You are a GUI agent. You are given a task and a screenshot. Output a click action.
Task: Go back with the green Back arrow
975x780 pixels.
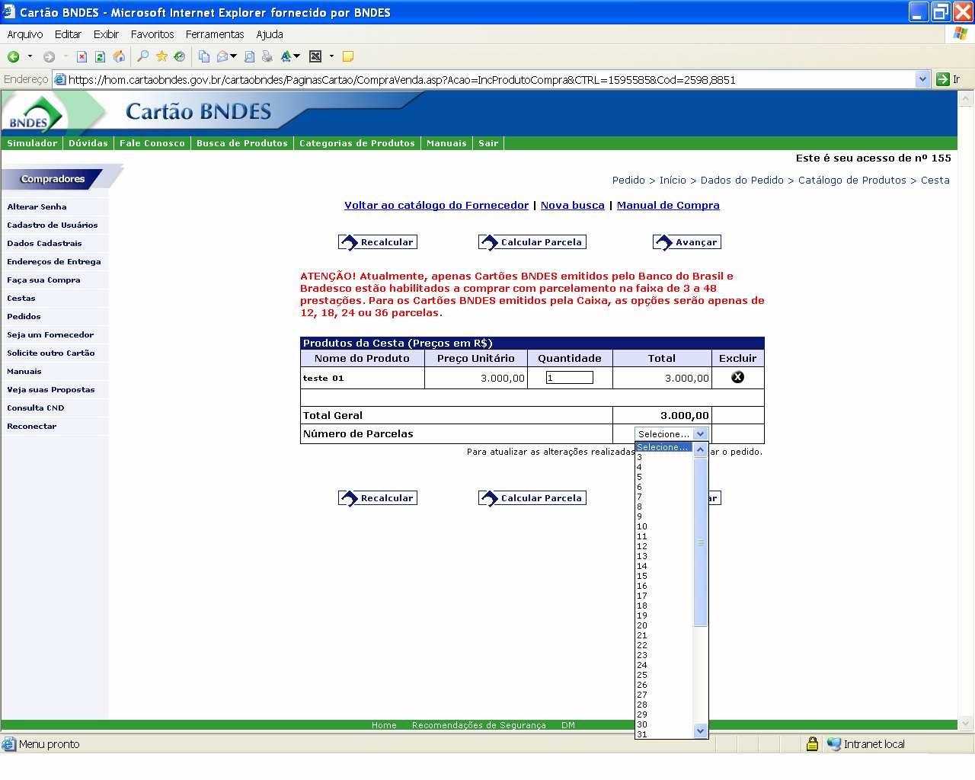(14, 56)
